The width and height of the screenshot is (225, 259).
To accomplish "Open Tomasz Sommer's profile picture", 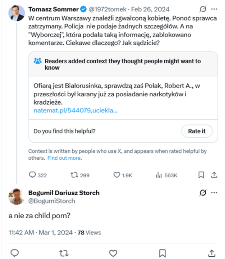I will click(16, 13).
